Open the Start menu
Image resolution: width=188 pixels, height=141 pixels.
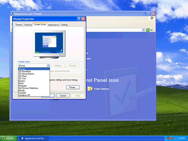coord(9,138)
